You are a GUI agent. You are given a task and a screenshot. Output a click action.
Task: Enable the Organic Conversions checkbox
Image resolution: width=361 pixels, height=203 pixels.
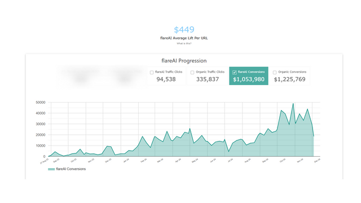275,73
